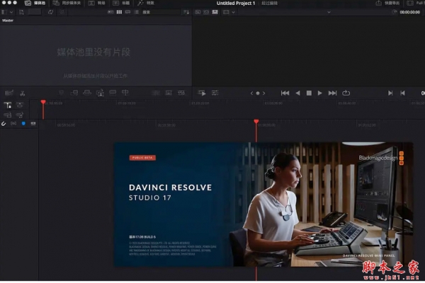Open the 媒体池 media pool panel

(34, 4)
